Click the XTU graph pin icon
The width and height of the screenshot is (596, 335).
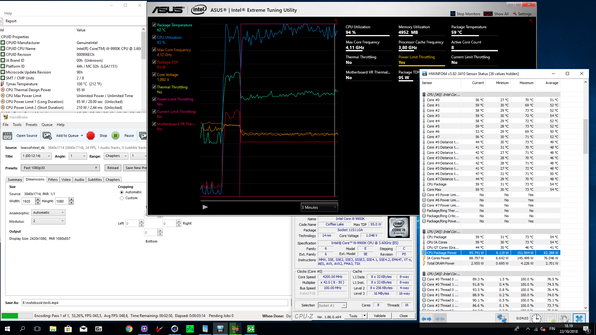tap(336, 21)
